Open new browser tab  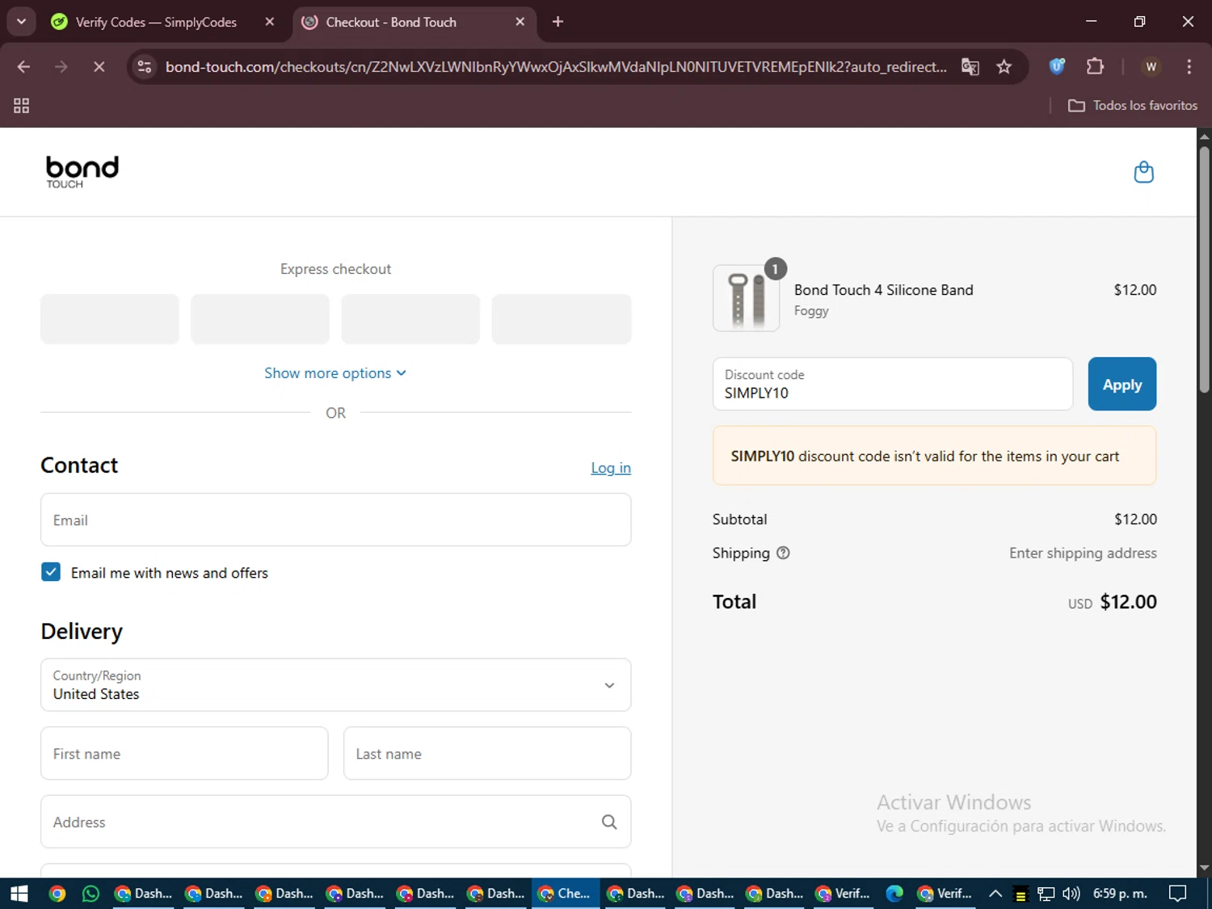point(558,22)
